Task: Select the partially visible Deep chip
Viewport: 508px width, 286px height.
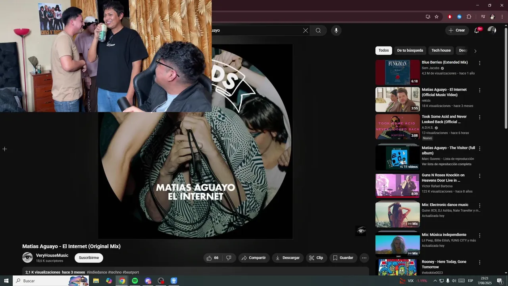Action: point(462,50)
